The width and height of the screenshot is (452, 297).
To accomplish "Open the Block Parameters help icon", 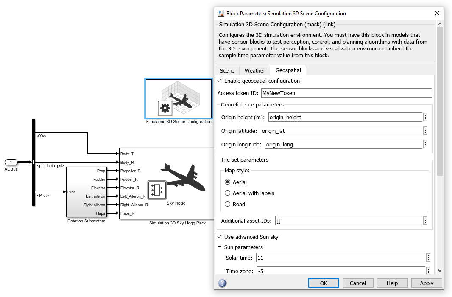I will click(x=222, y=283).
